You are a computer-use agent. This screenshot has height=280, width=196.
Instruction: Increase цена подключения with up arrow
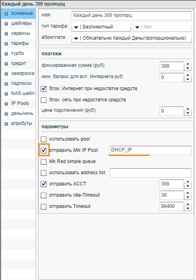[188, 109]
